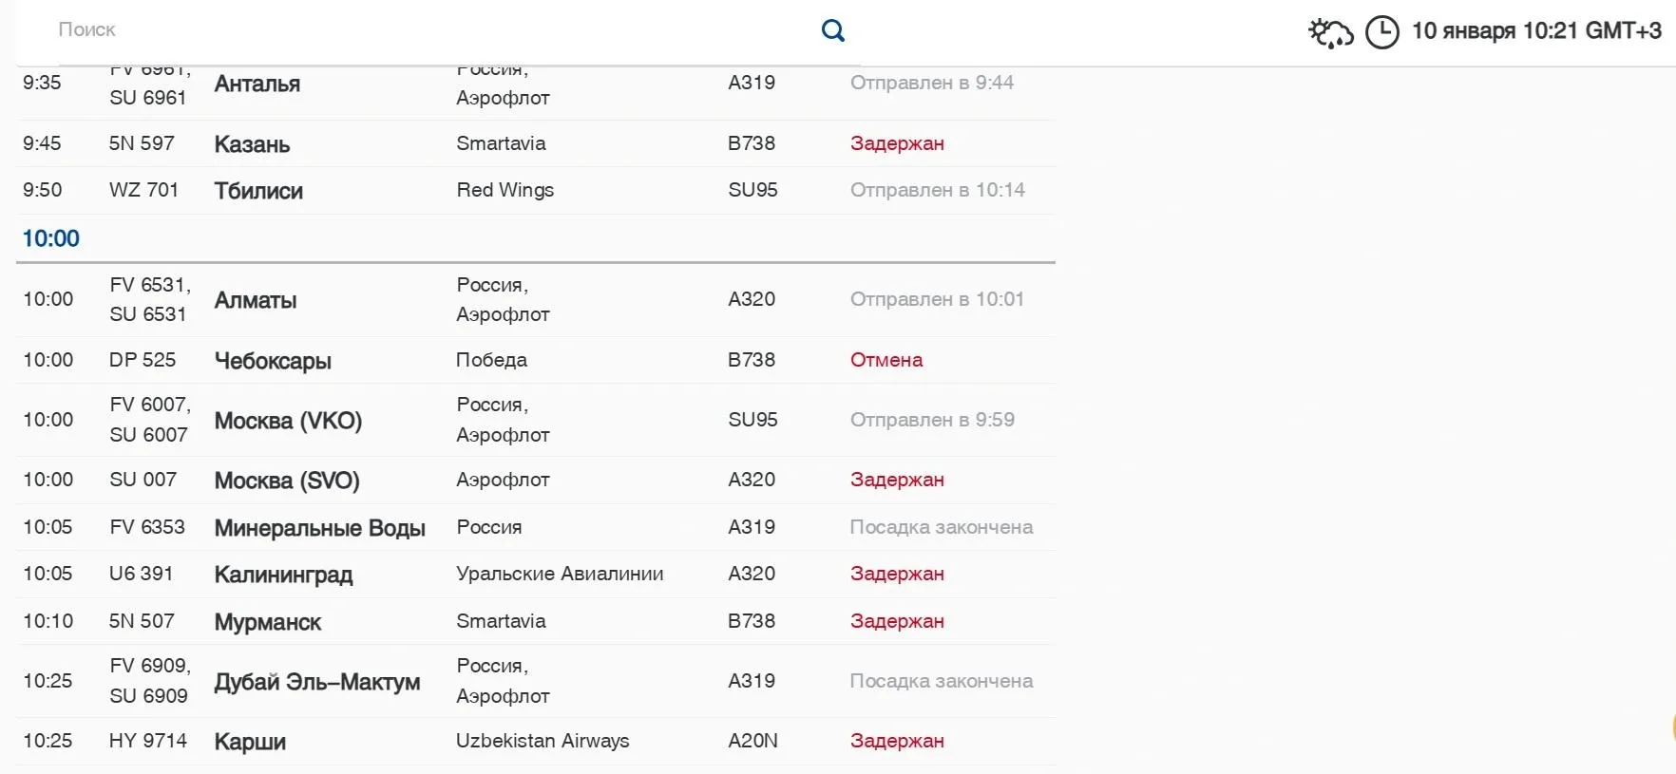Viewport: 1676px width, 774px height.
Task: Click the clock icon
Action: coord(1382,32)
